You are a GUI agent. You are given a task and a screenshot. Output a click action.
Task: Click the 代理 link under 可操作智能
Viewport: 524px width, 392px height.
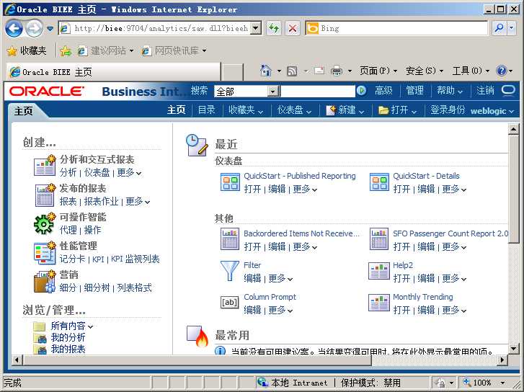[x=68, y=230]
